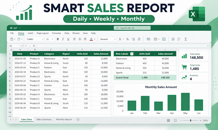
Task: Go to previous sheet arrow
Action: click(11, 119)
